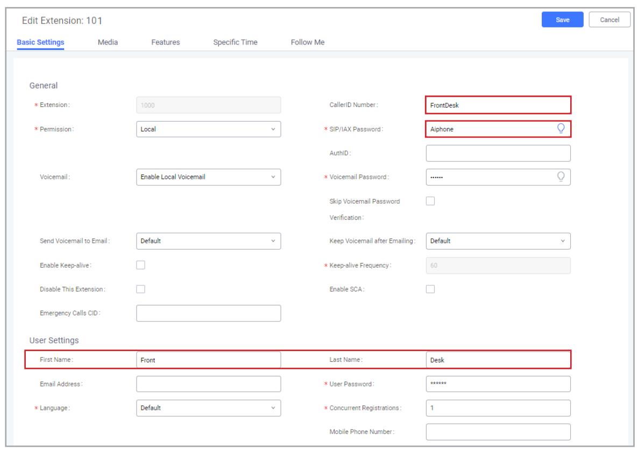
Task: Tick Skip Voicemail Password Verification checkbox
Action: [x=430, y=201]
